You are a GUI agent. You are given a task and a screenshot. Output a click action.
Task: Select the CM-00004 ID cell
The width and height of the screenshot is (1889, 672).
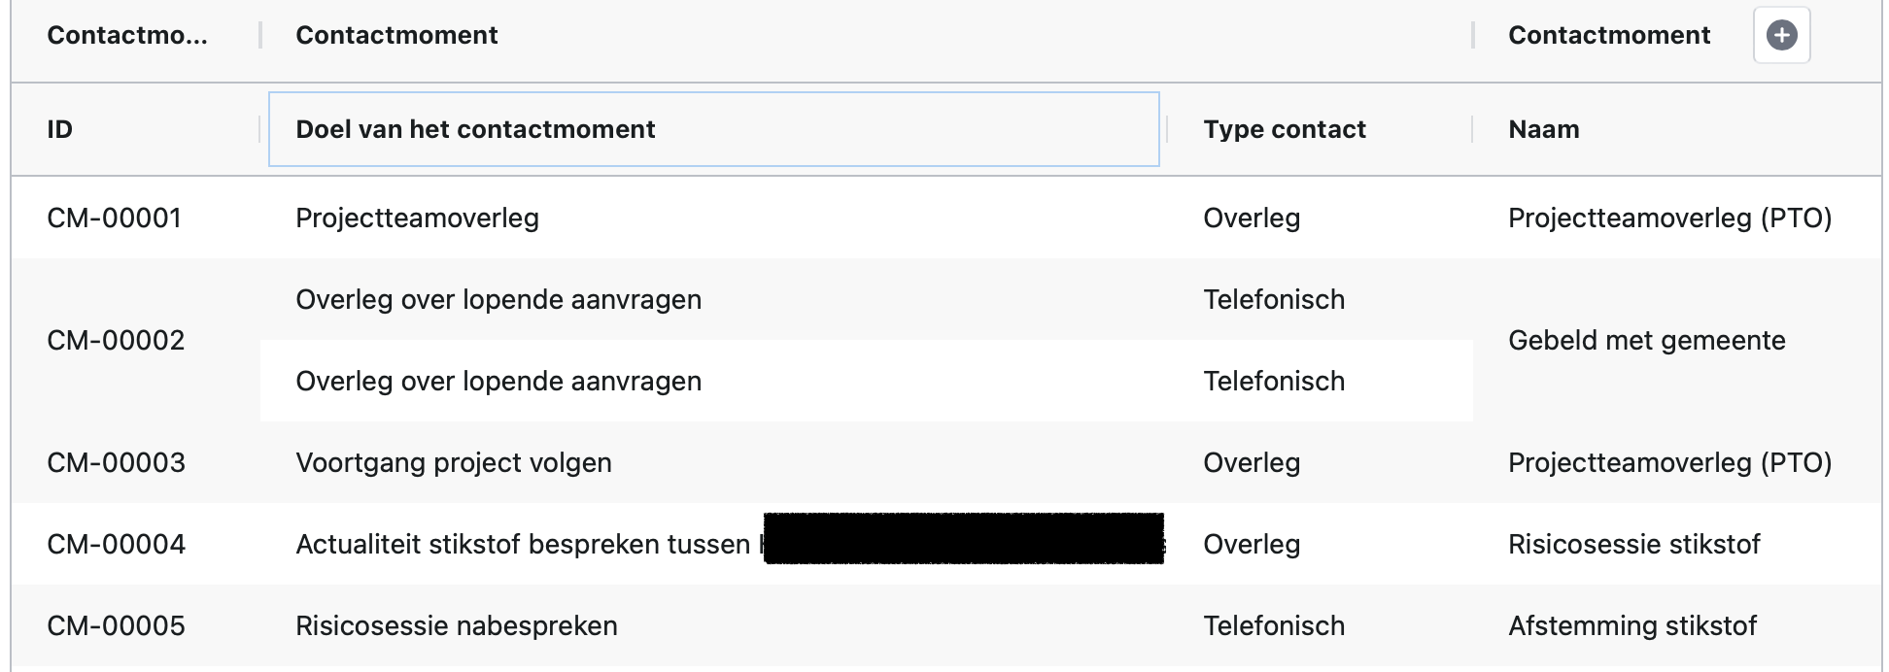[x=116, y=544]
